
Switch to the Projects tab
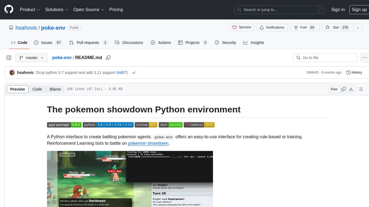(193, 43)
